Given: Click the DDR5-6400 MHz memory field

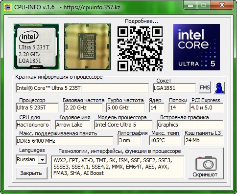Looking at the screenshot, I should click(x=65, y=141).
